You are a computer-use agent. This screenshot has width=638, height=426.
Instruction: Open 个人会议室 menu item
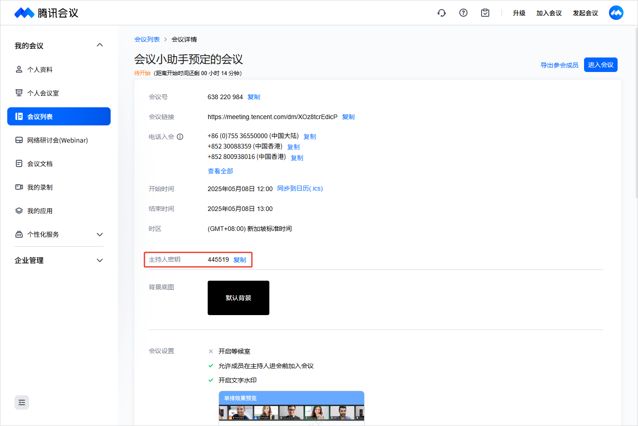pyautogui.click(x=59, y=93)
